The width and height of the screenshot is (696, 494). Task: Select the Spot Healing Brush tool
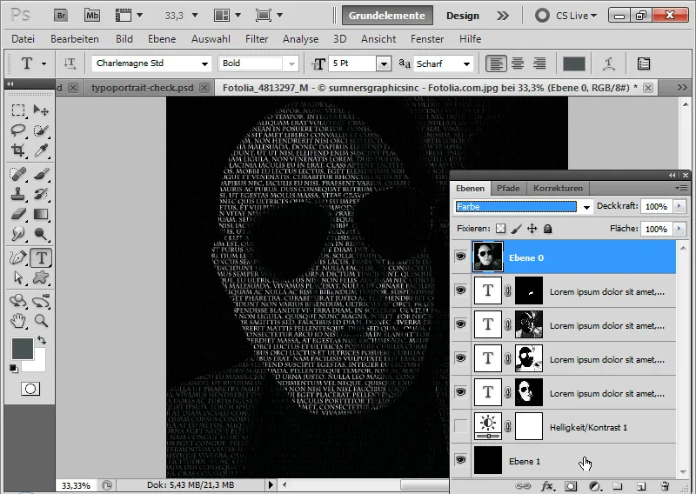(x=18, y=174)
